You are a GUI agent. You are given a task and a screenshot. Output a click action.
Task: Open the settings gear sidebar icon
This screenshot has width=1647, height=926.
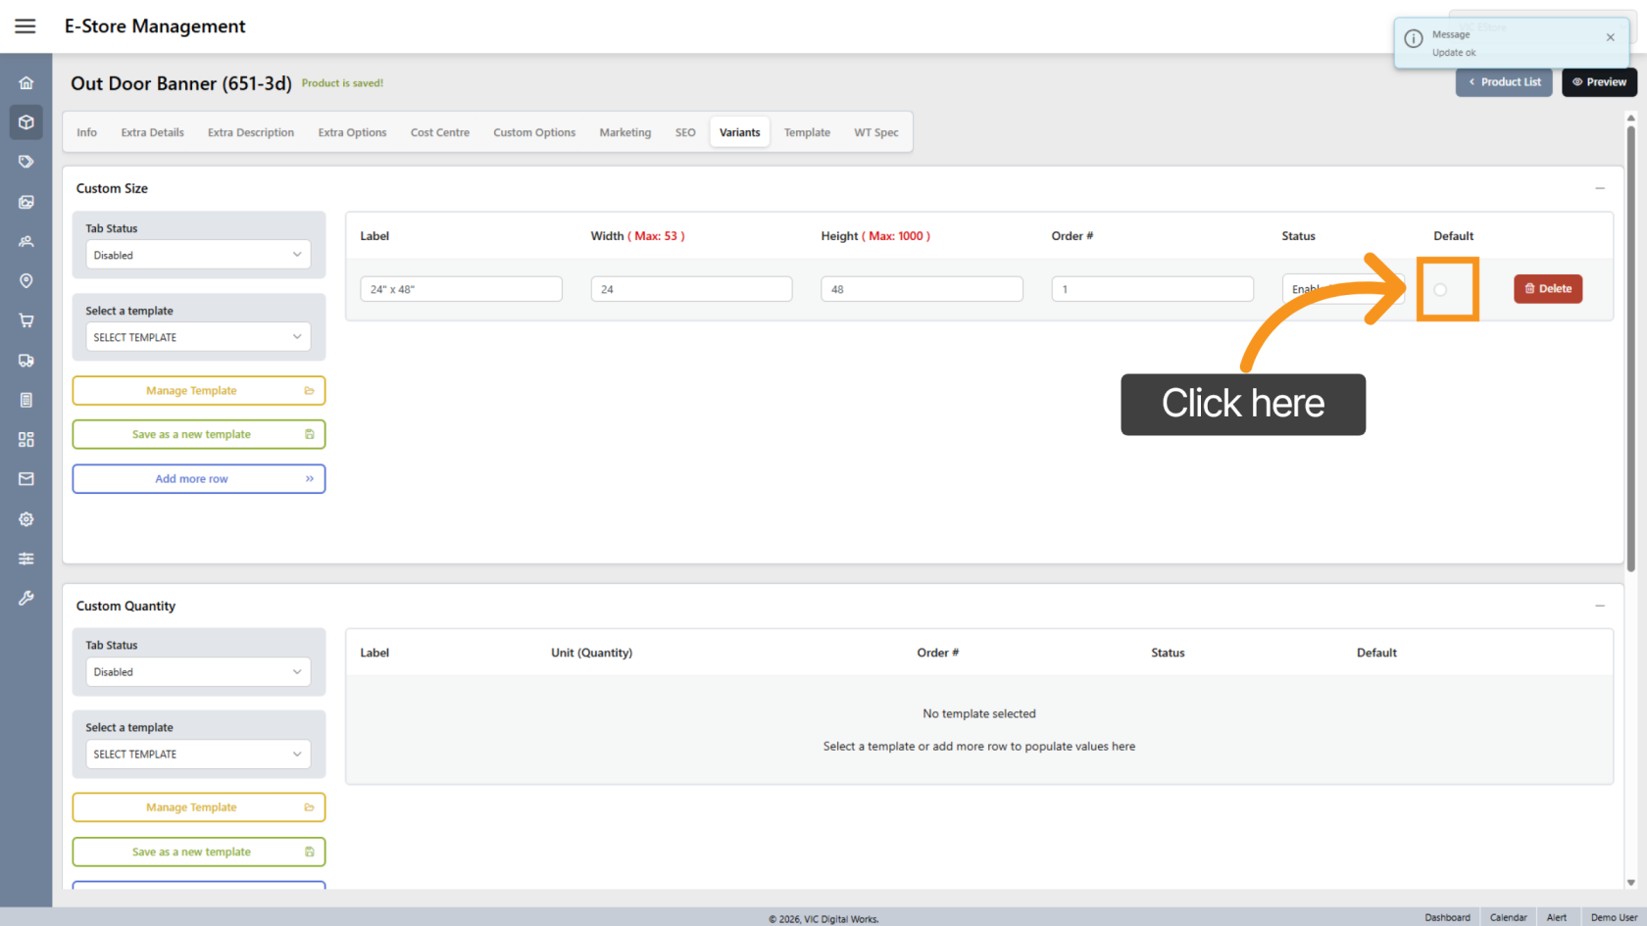tap(26, 519)
